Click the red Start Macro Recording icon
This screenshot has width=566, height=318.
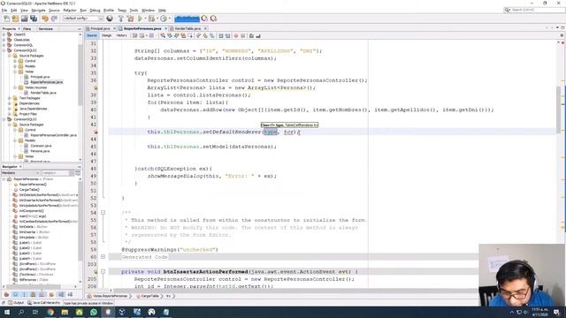236,35
